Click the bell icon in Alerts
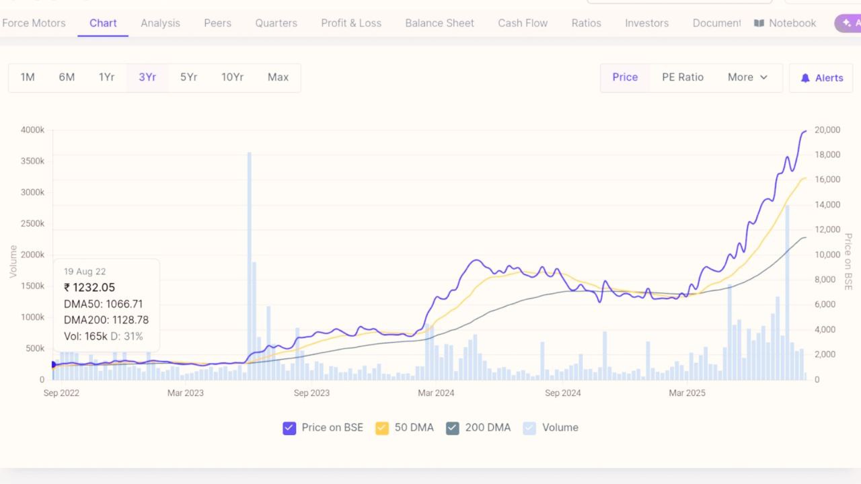This screenshot has height=484, width=861. point(805,78)
